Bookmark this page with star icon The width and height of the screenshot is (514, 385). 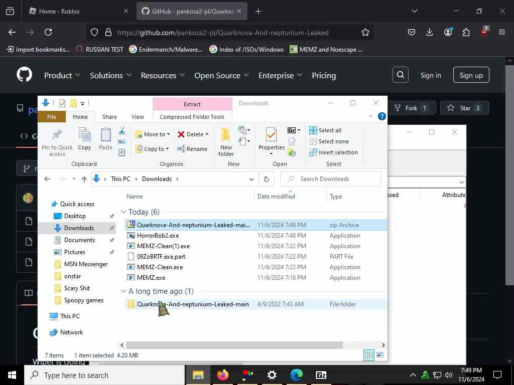365,32
